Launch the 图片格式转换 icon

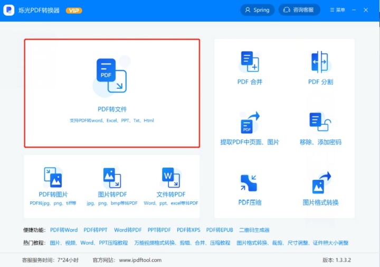coord(321,182)
